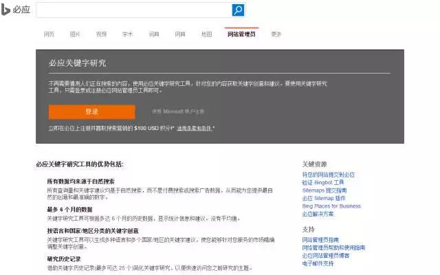Click heading 研究历史记录
This screenshot has height=275, width=440.
64,258
